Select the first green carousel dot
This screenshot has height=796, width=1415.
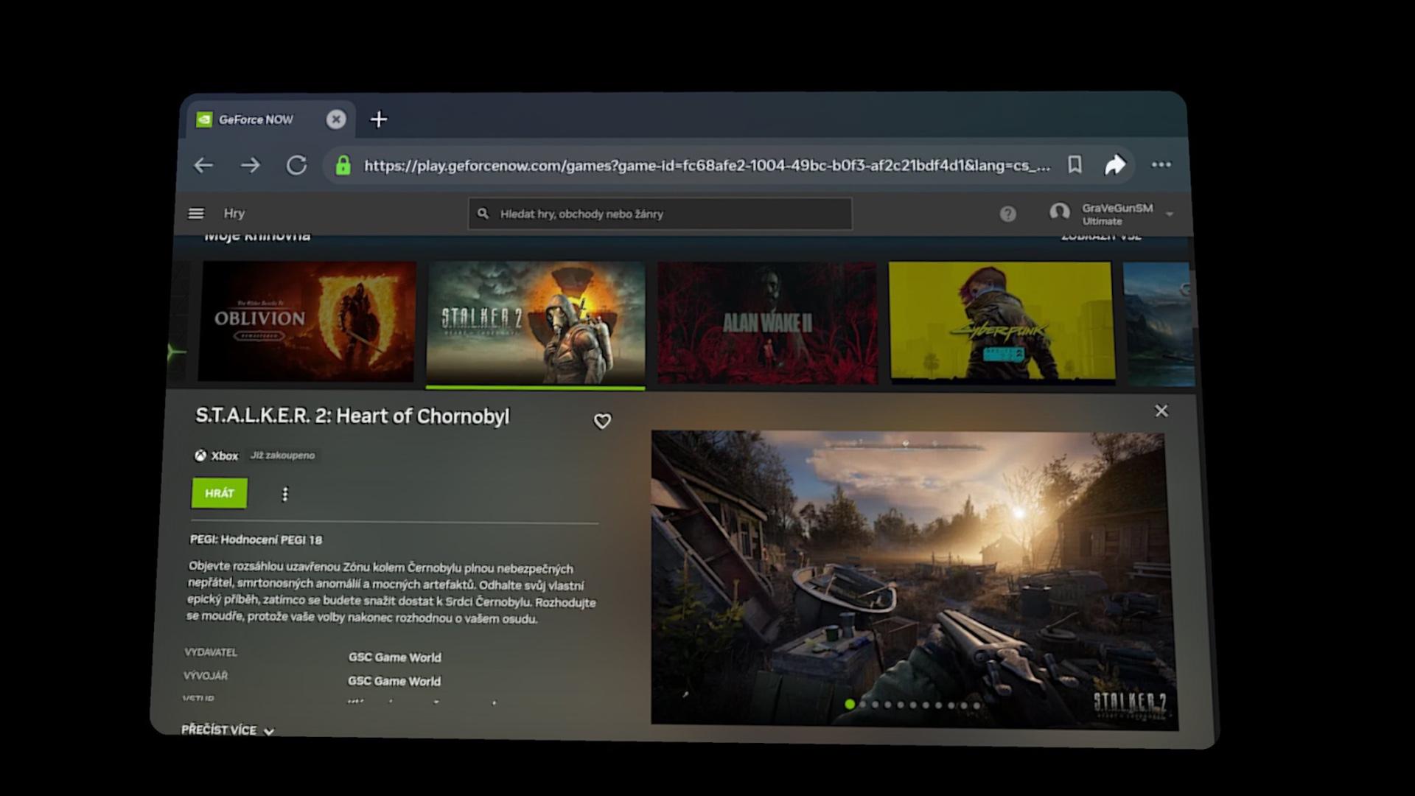tap(850, 704)
